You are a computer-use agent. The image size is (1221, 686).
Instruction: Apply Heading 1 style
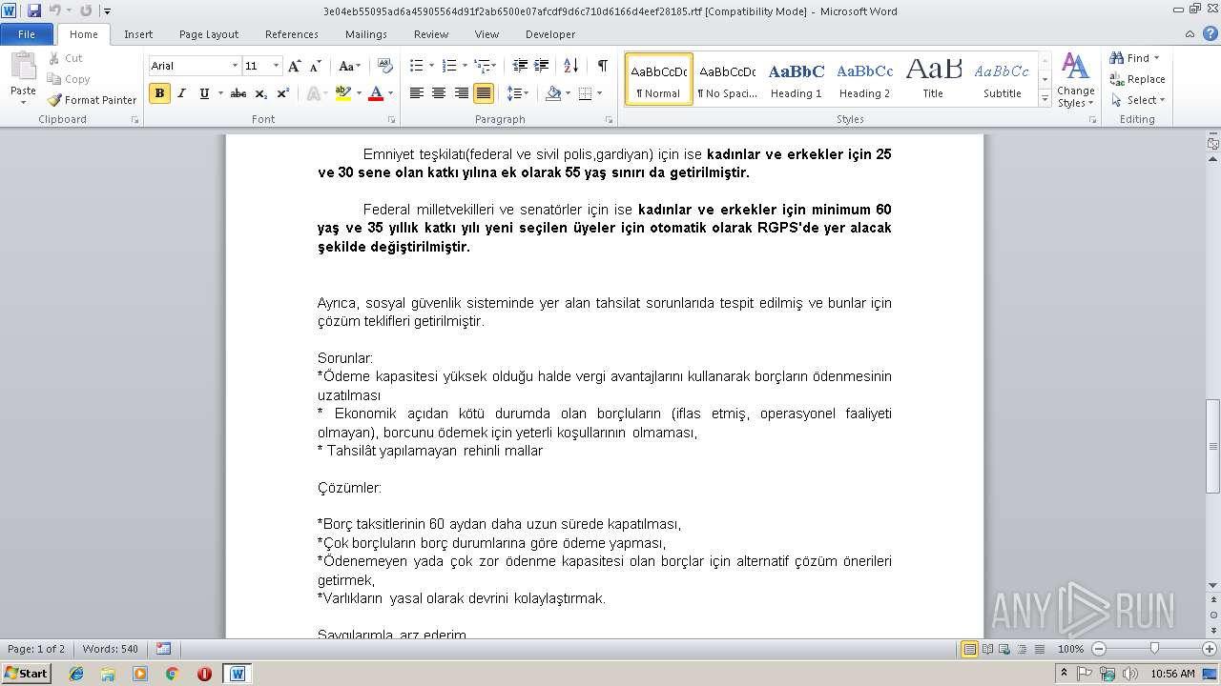pos(797,79)
